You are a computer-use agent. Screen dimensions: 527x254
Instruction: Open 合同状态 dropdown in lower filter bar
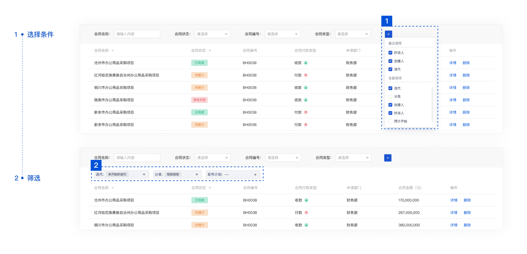pos(213,158)
